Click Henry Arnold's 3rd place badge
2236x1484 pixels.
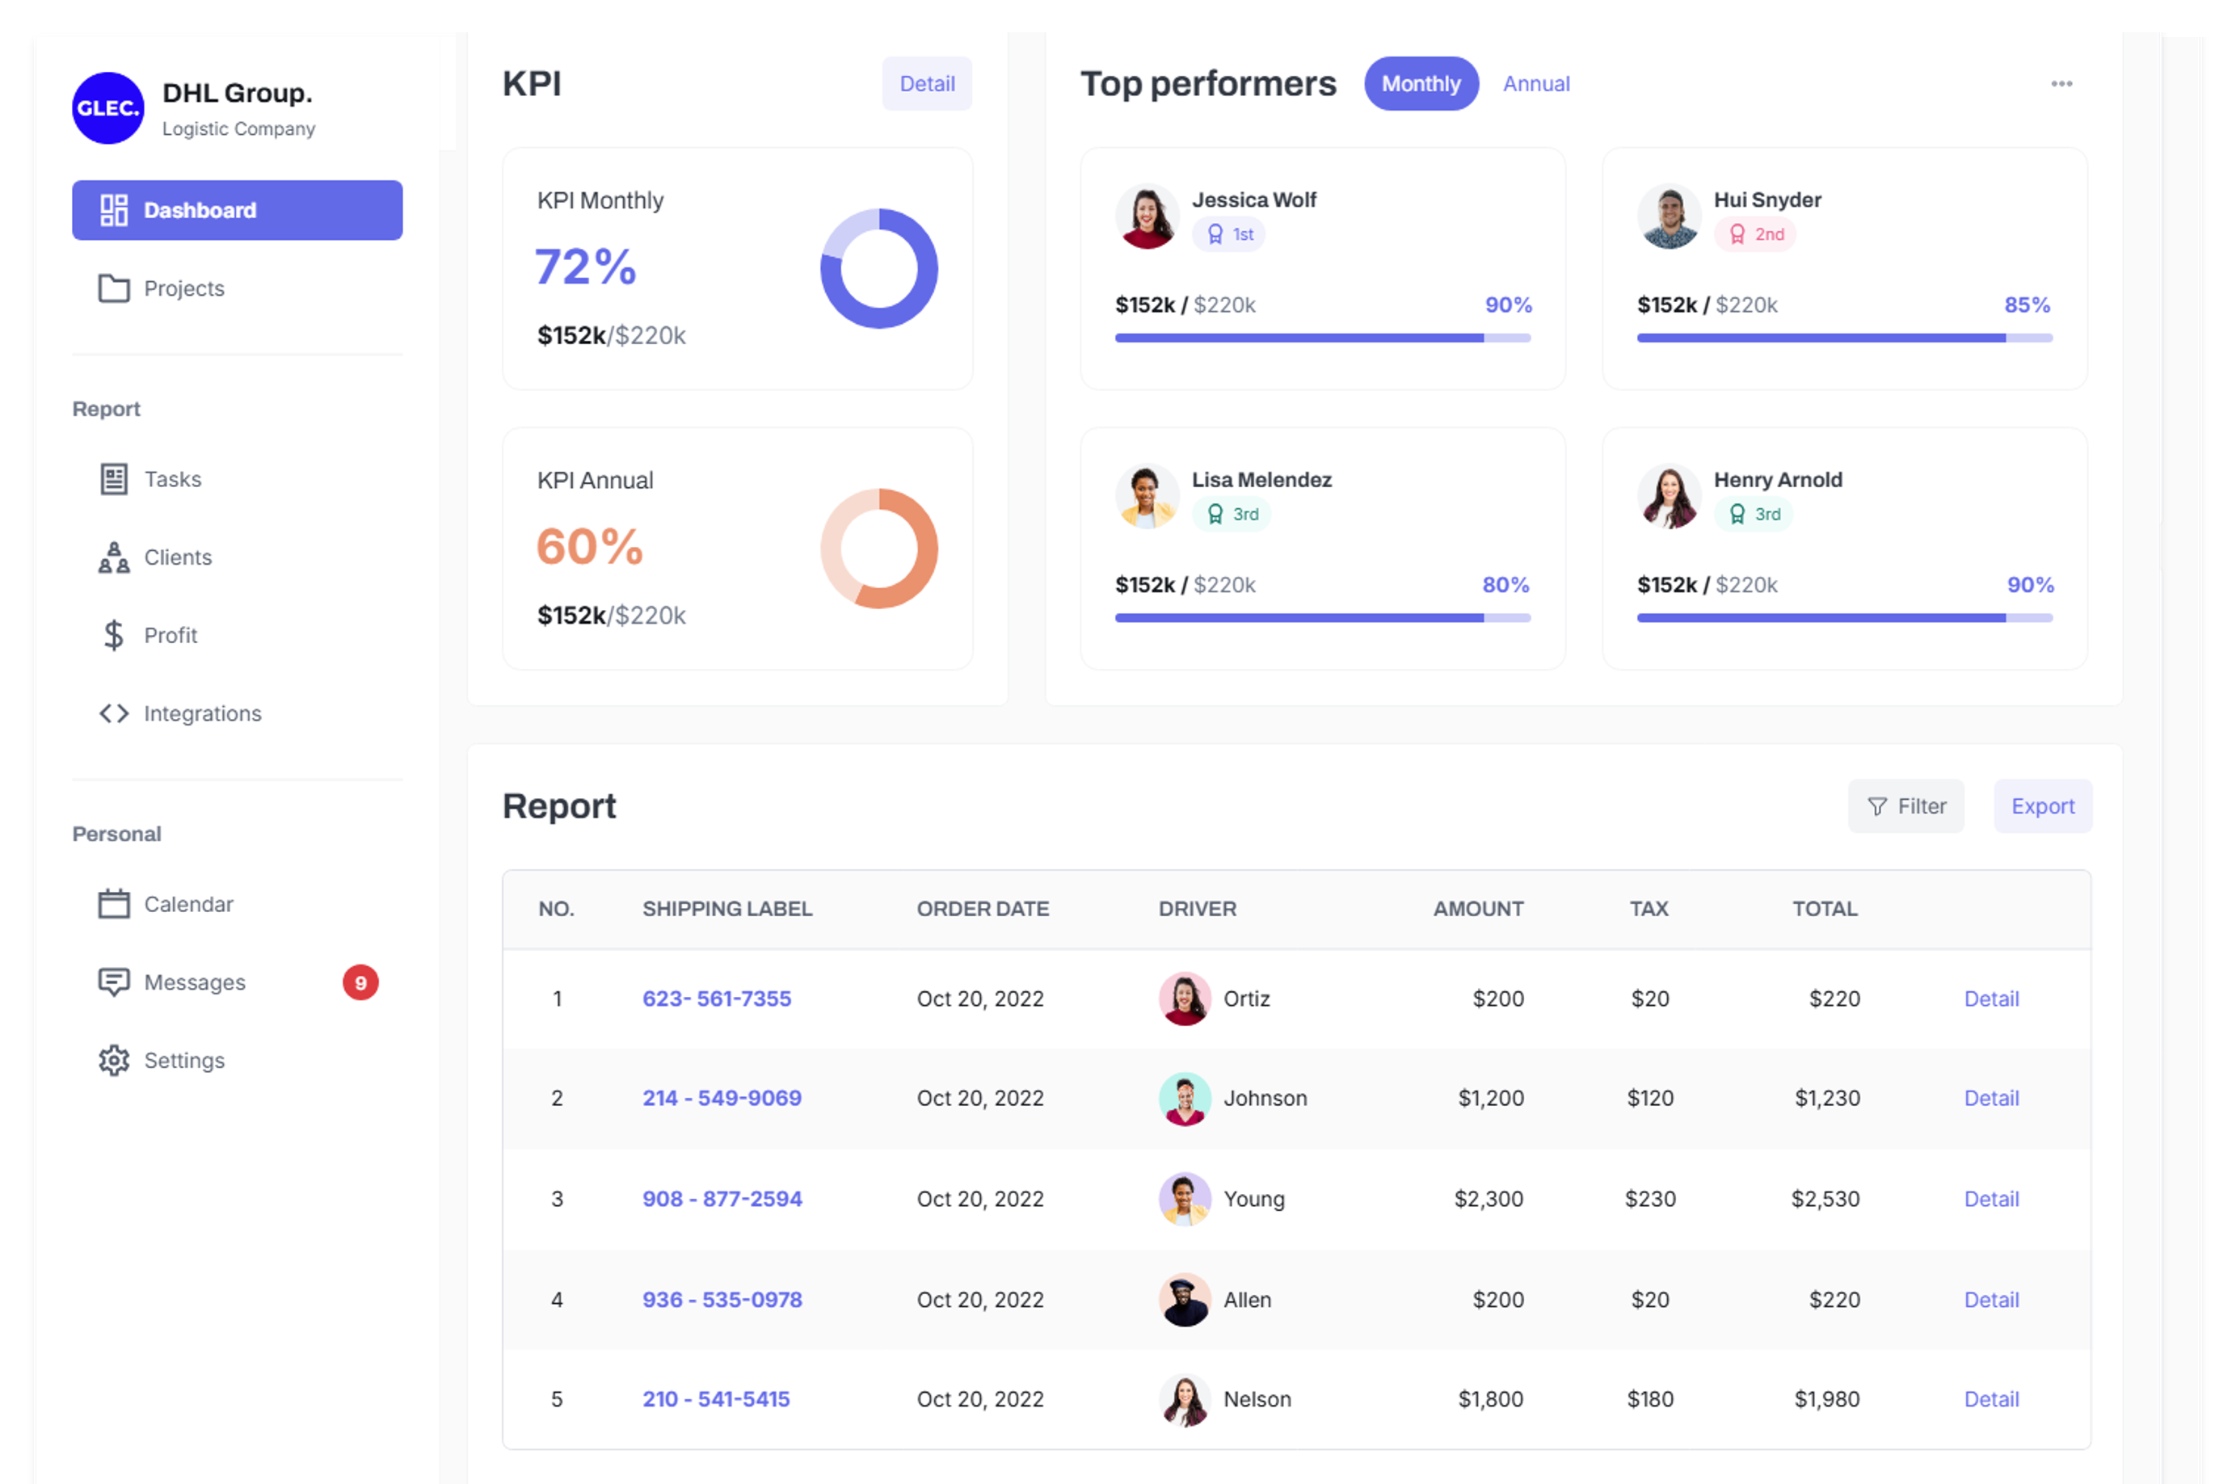point(1754,514)
